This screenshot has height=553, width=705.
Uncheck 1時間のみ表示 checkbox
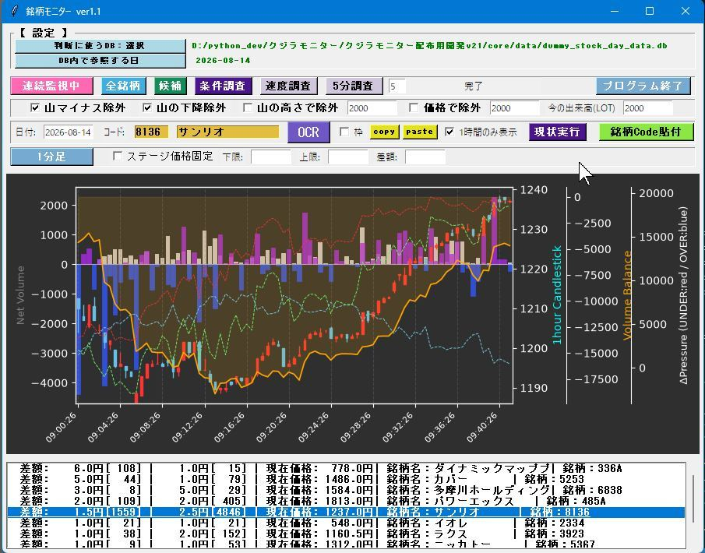click(x=449, y=132)
